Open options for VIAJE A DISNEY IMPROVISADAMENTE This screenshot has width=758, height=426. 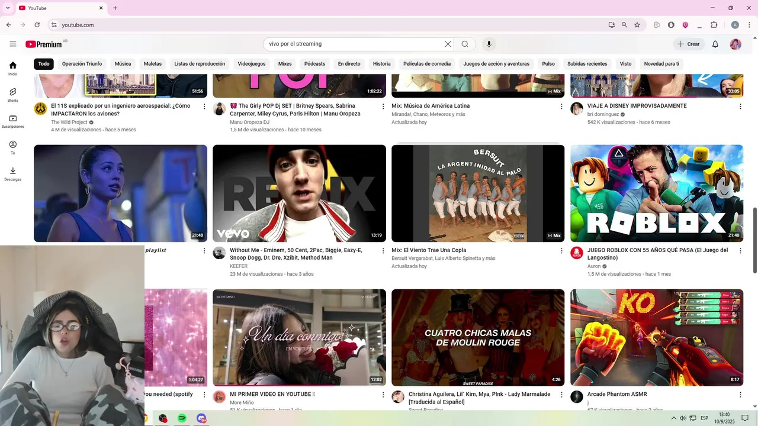coord(740,106)
